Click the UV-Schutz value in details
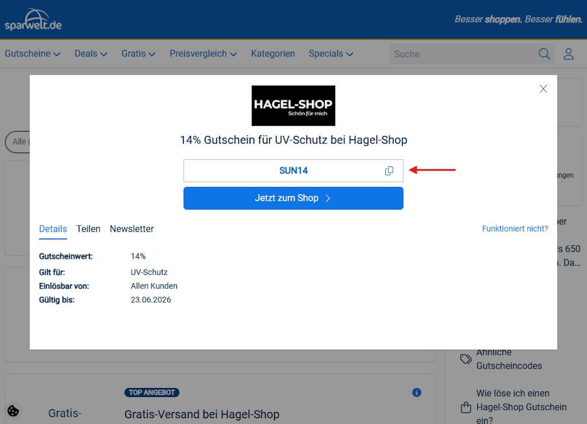Screen dimensions: 587x424 pyautogui.click(x=149, y=272)
